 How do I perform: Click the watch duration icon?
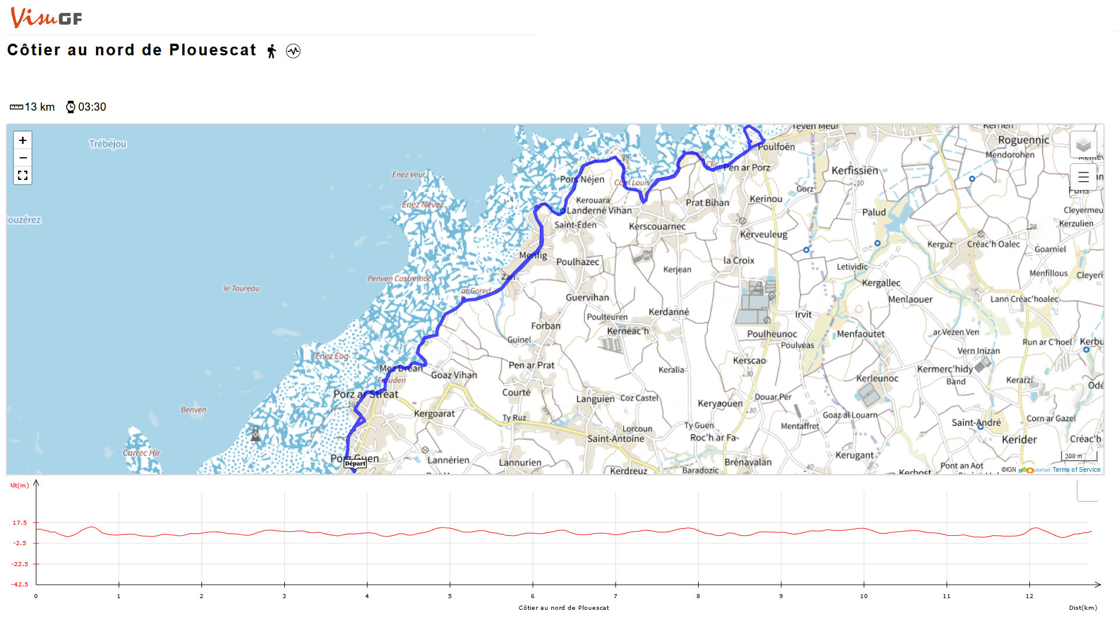tap(70, 107)
